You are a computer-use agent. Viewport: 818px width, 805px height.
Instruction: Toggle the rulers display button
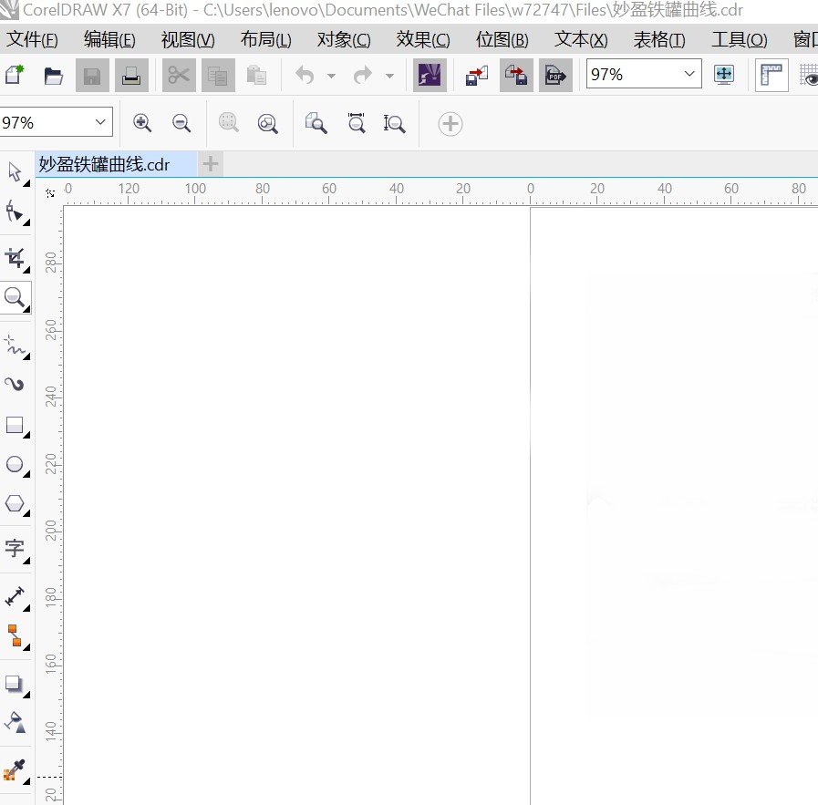[771, 76]
